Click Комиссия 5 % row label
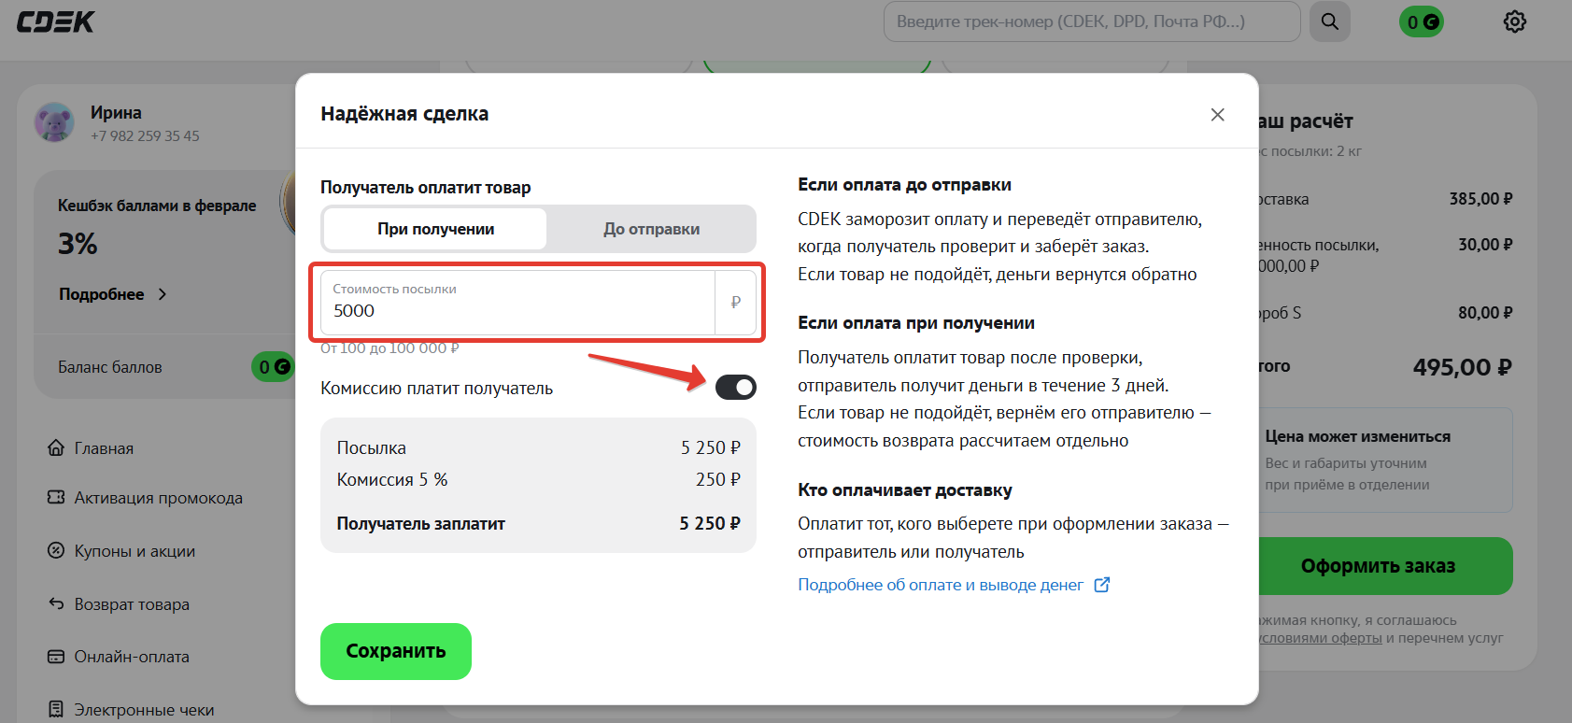Viewport: 1572px width, 723px height. [392, 479]
